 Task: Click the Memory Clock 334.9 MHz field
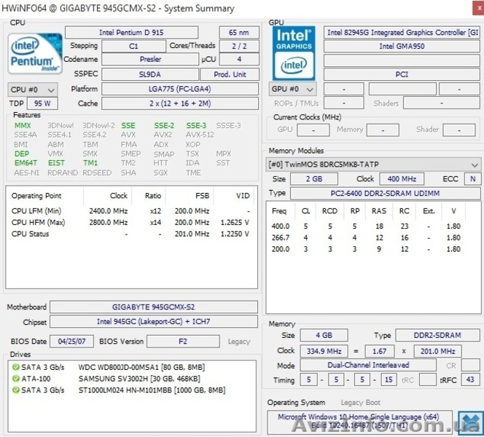324,351
